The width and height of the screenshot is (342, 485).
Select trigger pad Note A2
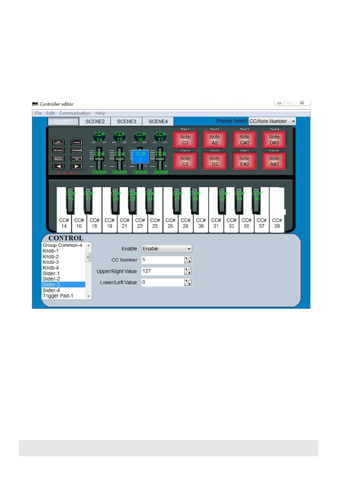(215, 140)
